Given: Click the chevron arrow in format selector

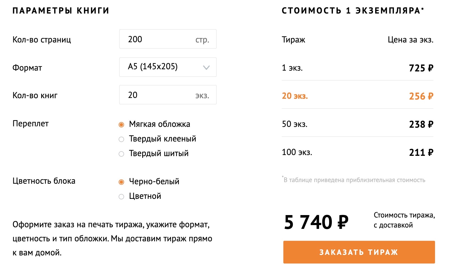Looking at the screenshot, I should [x=206, y=67].
